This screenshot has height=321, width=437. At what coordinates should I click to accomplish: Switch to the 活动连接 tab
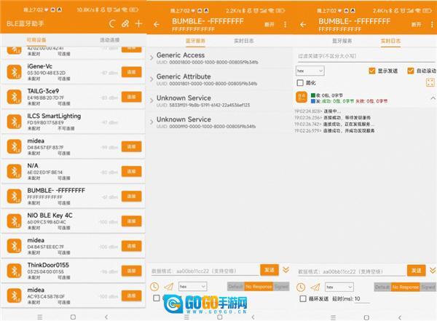(x=109, y=40)
